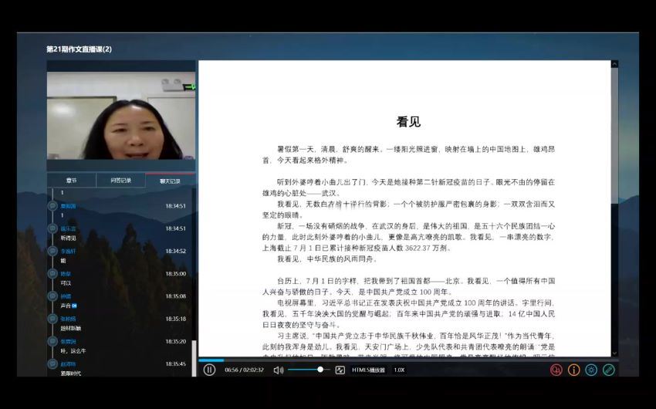Click the teacher webcam video thumbnail
Image resolution: width=656 pixels, height=409 pixels.
coord(121,116)
